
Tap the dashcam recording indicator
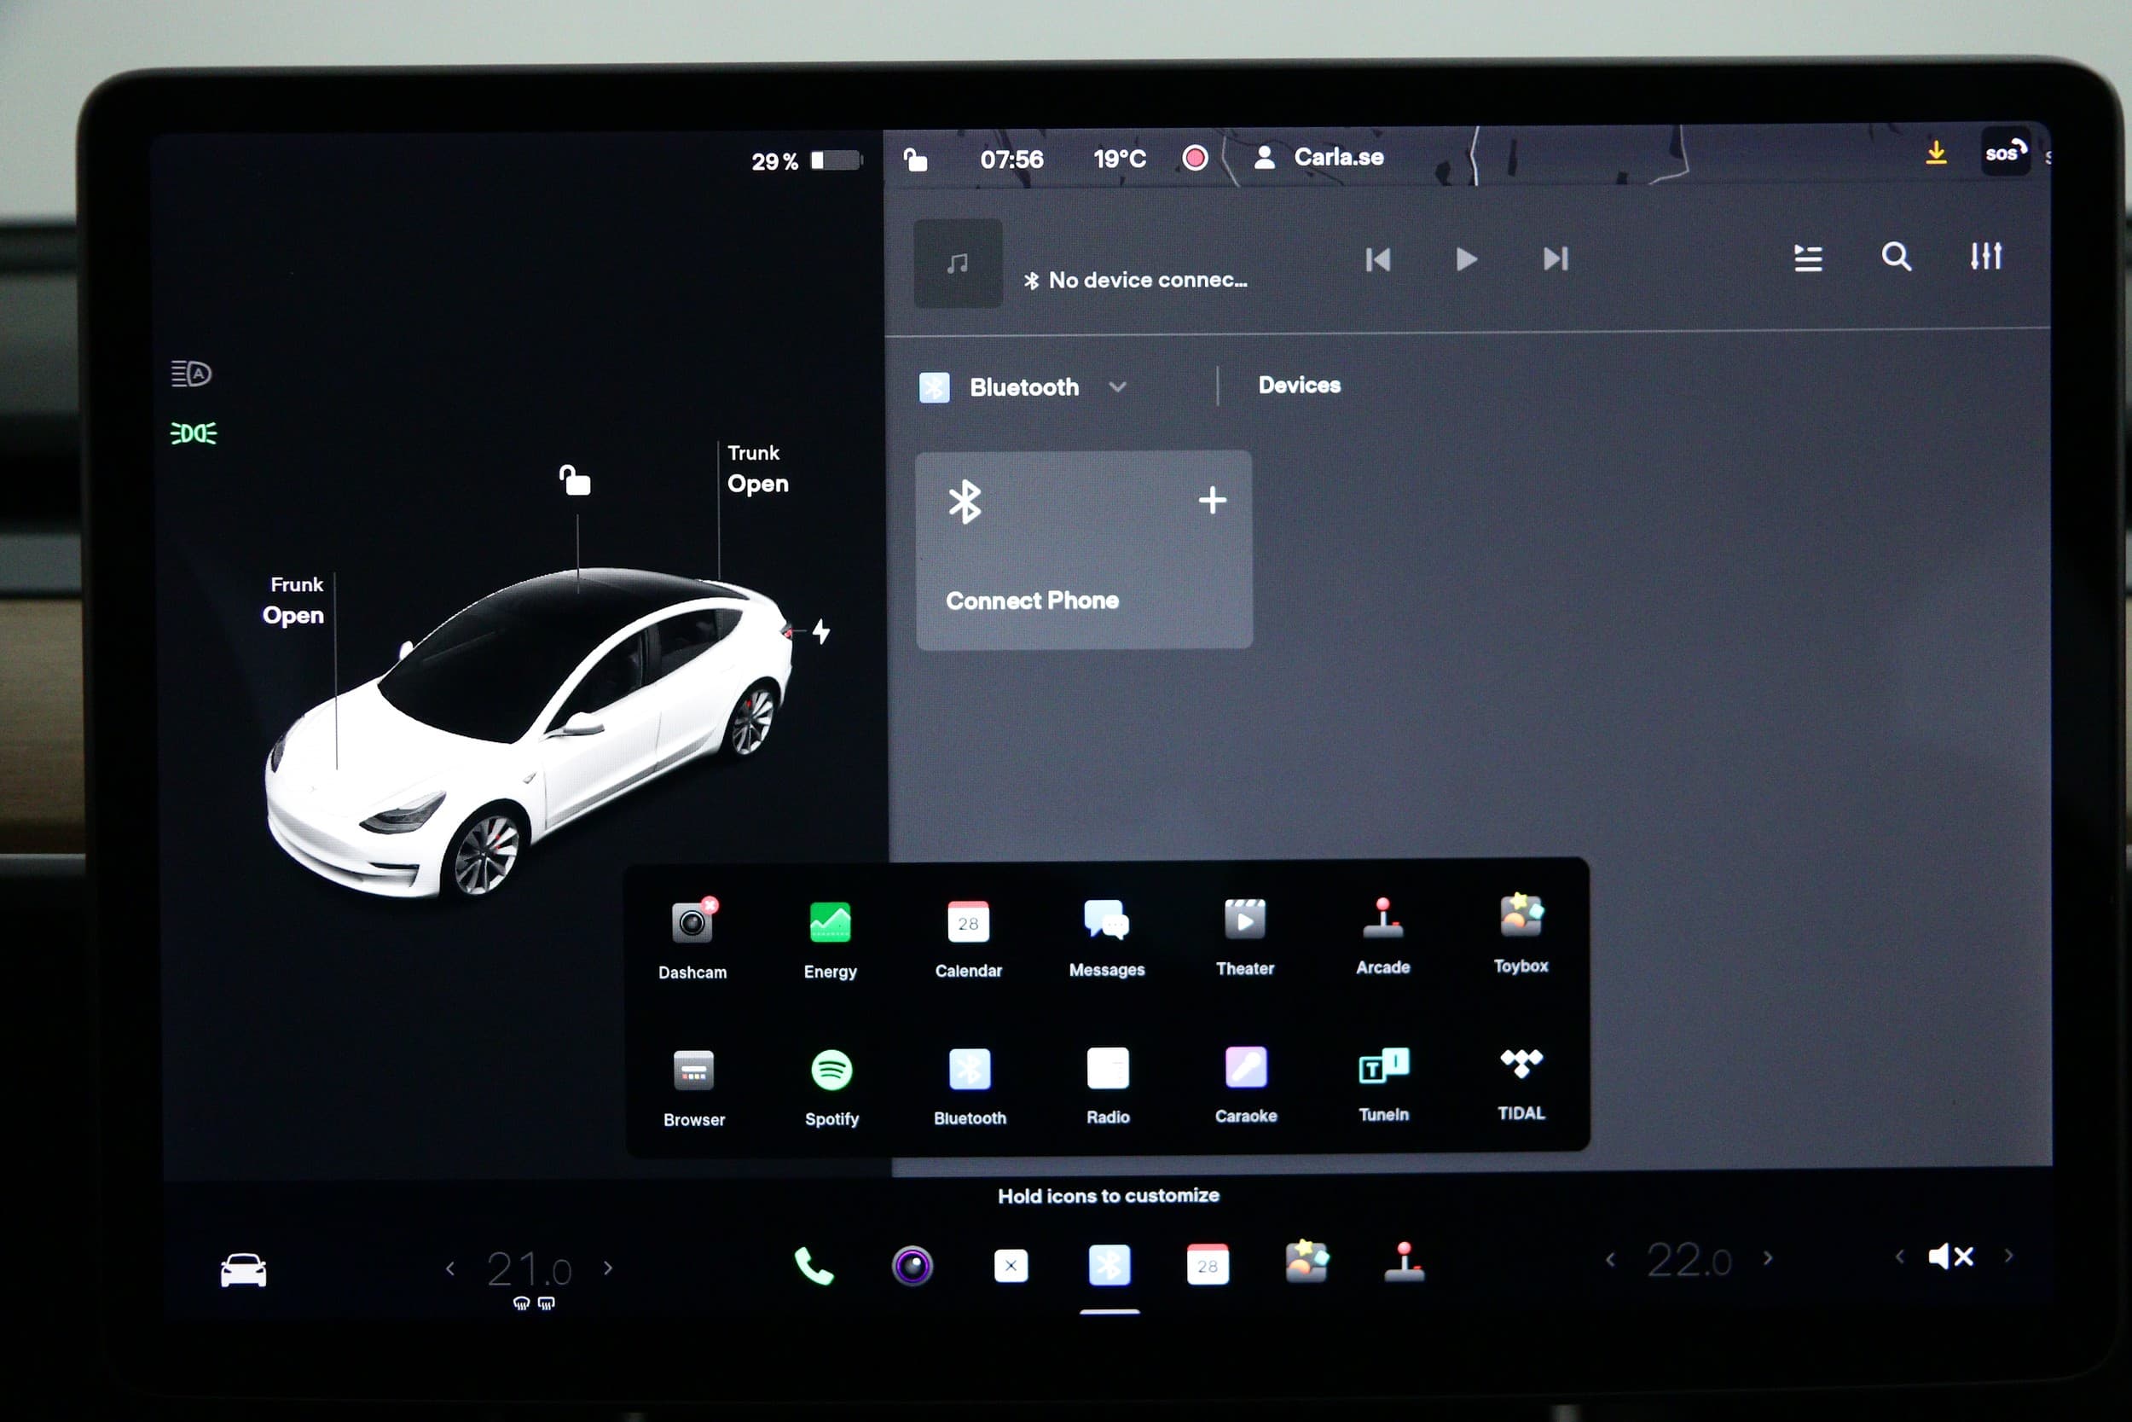(1195, 158)
